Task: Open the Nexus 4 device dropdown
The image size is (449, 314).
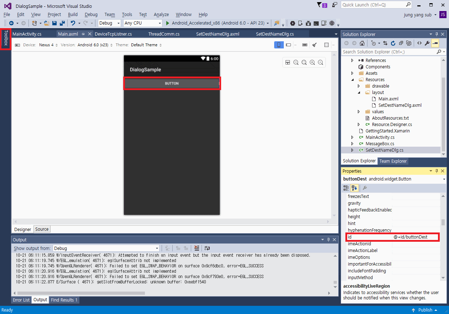Action: (x=48, y=45)
